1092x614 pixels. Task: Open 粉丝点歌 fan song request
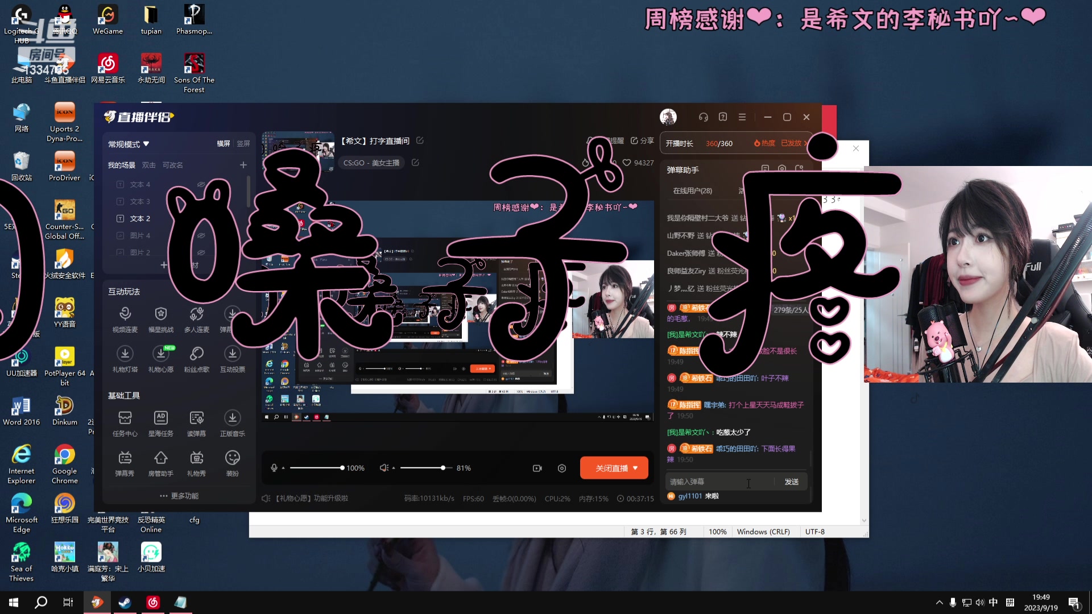[x=196, y=359]
